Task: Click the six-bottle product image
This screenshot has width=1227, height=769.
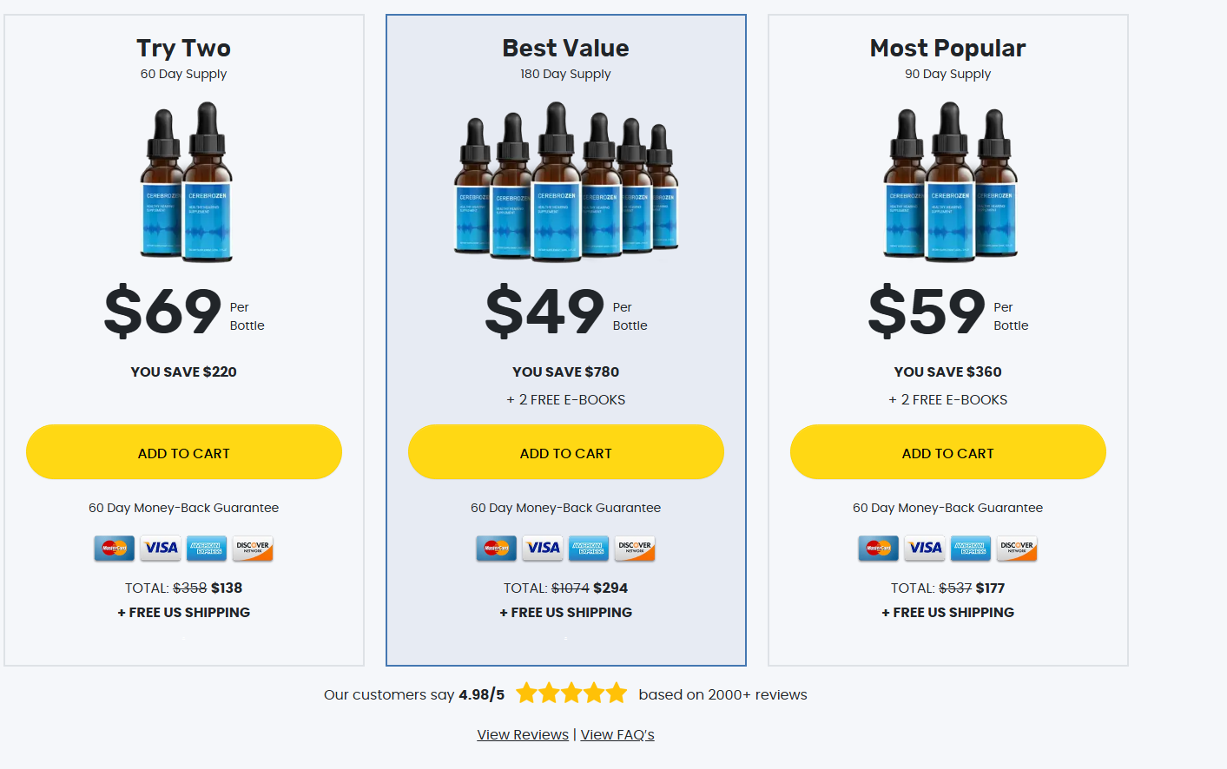Action: pyautogui.click(x=566, y=181)
